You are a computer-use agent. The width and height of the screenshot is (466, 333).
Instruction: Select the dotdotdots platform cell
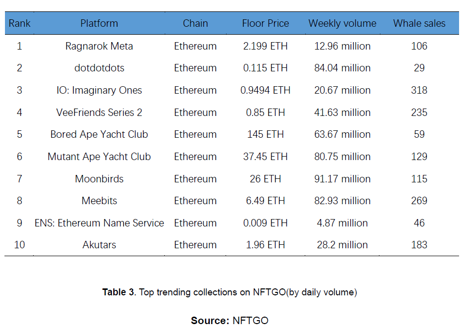99,68
